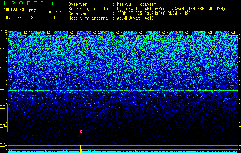Click the 0.9 kHz axis label
This screenshot has width=241, height=153.
click(3, 88)
